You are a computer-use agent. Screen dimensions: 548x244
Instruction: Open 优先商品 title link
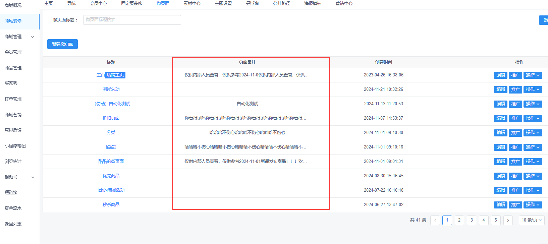click(111, 176)
